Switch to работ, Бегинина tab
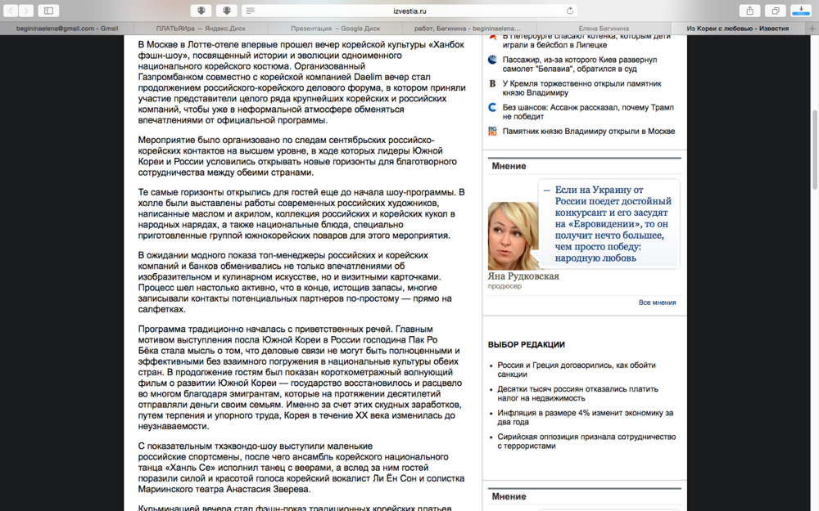The image size is (819, 511). point(468,29)
